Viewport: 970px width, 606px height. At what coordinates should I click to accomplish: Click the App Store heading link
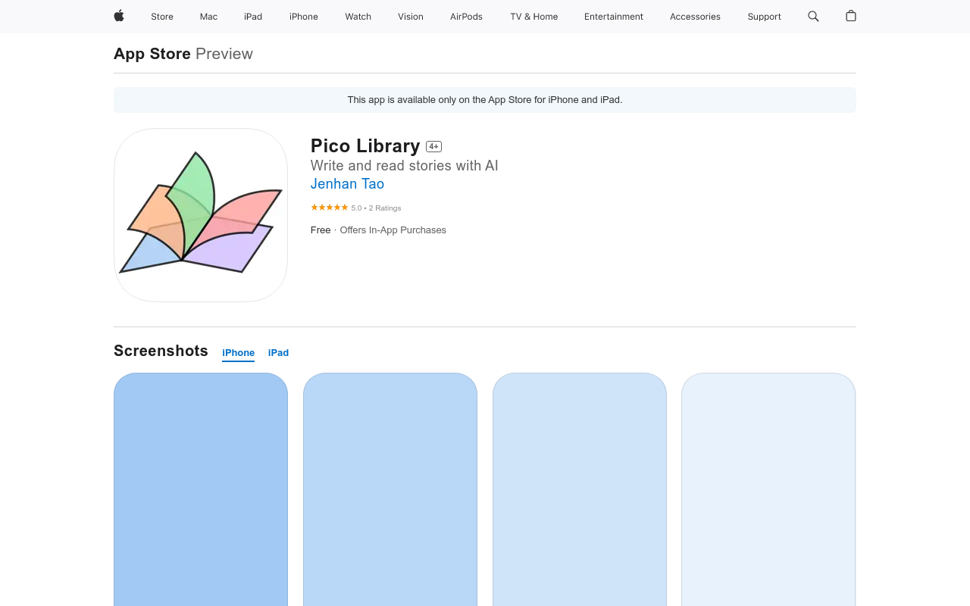point(152,54)
